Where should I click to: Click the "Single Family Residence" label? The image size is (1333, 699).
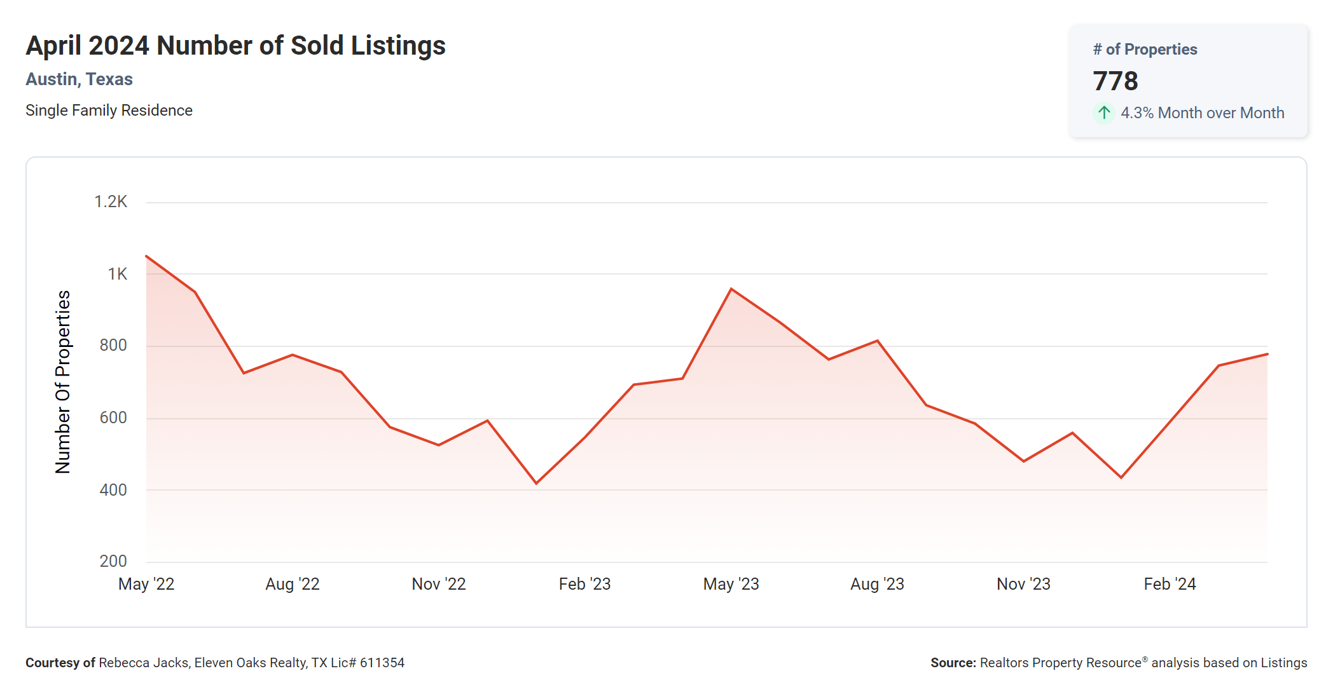pos(109,111)
